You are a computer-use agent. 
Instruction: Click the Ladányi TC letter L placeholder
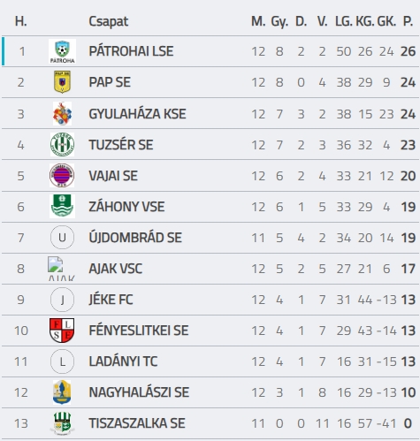click(62, 361)
